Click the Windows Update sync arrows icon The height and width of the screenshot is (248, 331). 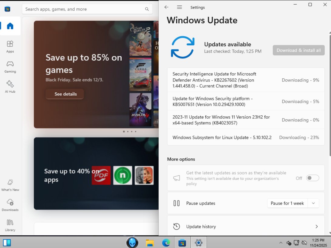[183, 47]
